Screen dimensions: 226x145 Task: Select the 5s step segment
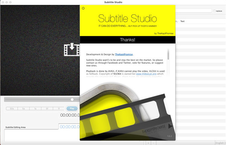tap(23, 109)
